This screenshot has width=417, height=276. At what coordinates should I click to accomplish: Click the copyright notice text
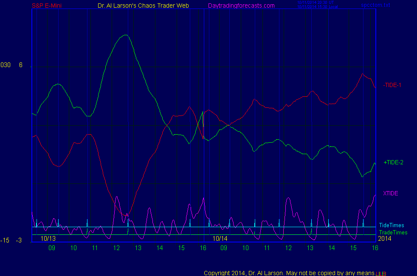pyautogui.click(x=289, y=273)
